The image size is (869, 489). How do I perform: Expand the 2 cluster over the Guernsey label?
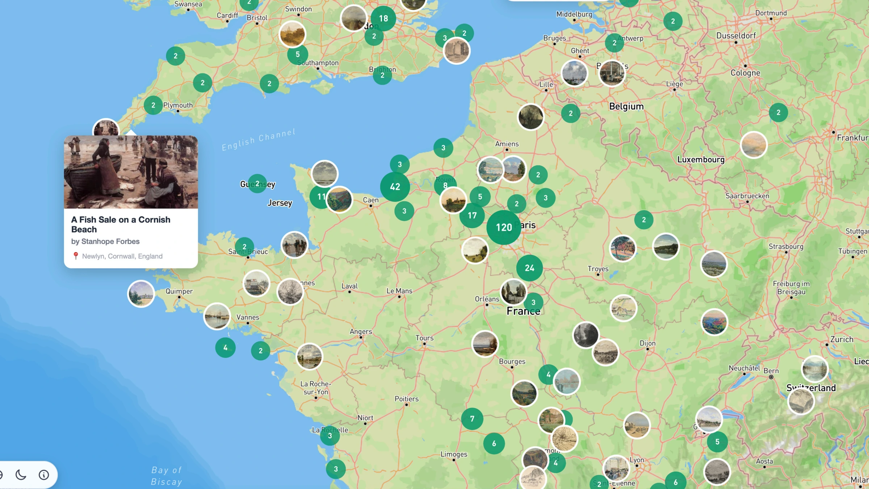point(257,183)
